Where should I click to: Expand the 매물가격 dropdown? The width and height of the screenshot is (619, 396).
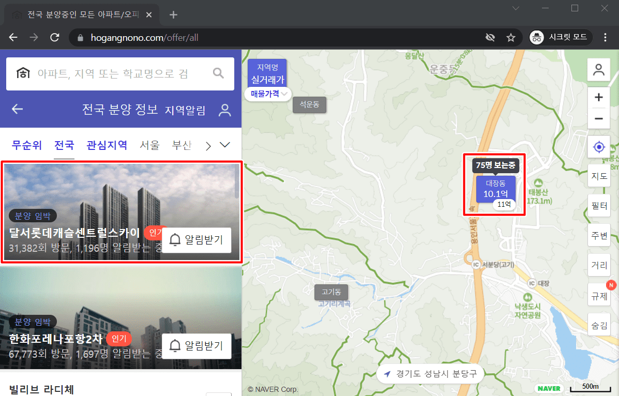[268, 94]
